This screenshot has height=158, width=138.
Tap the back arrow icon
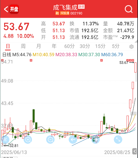click(x=6, y=9)
